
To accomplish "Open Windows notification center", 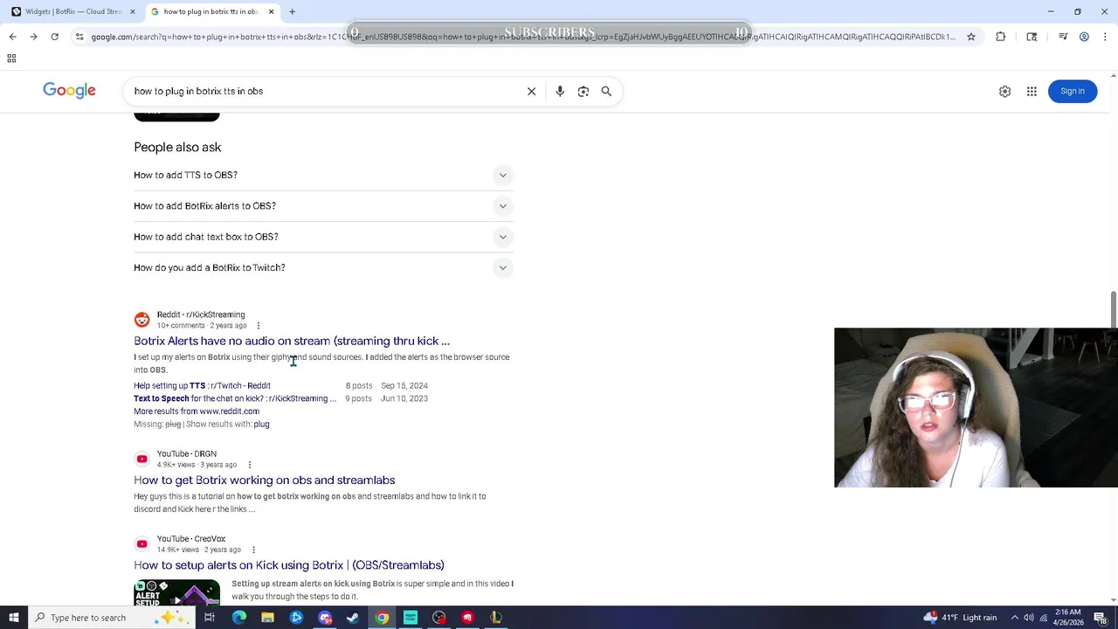I will tap(1100, 618).
